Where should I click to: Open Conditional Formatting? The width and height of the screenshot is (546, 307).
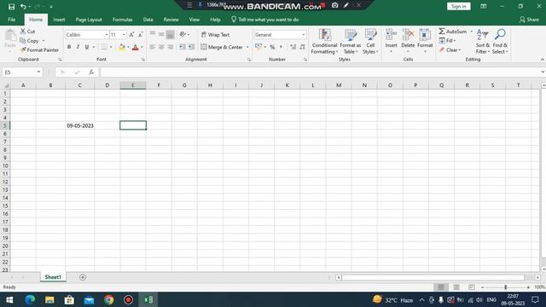coord(324,42)
